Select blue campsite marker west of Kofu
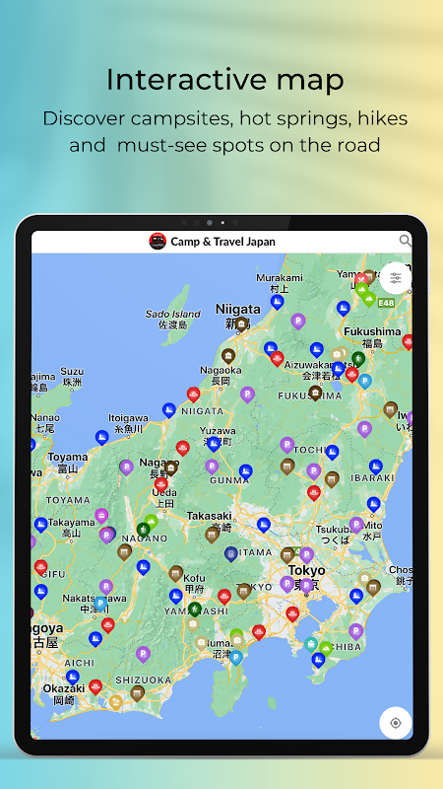This screenshot has height=789, width=443. (176, 597)
